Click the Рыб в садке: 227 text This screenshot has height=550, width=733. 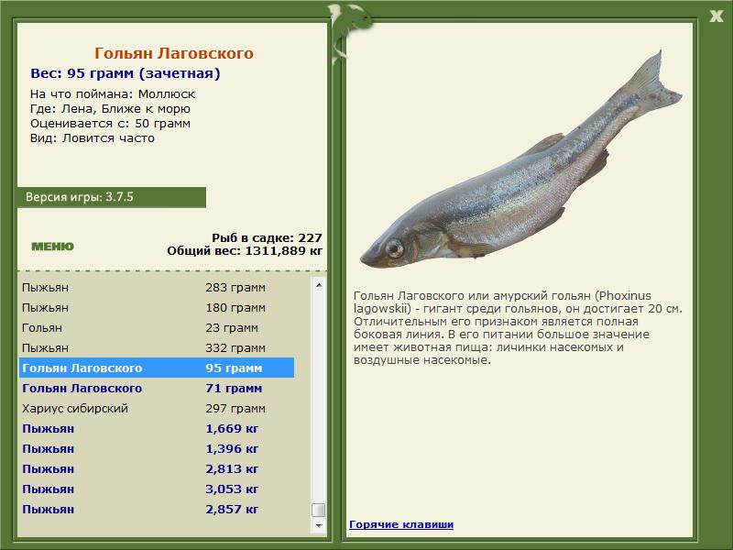tap(267, 237)
